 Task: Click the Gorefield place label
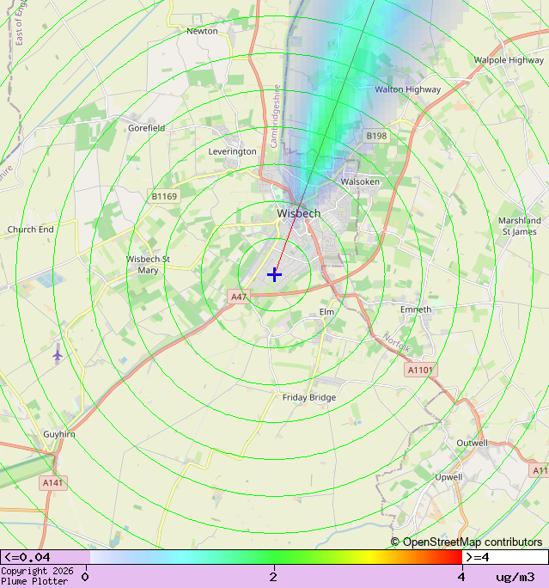click(x=146, y=128)
